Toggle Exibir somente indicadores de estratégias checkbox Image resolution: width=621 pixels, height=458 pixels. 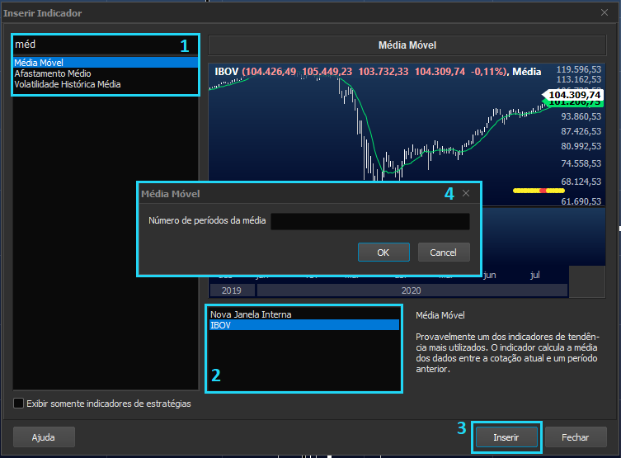click(x=19, y=404)
